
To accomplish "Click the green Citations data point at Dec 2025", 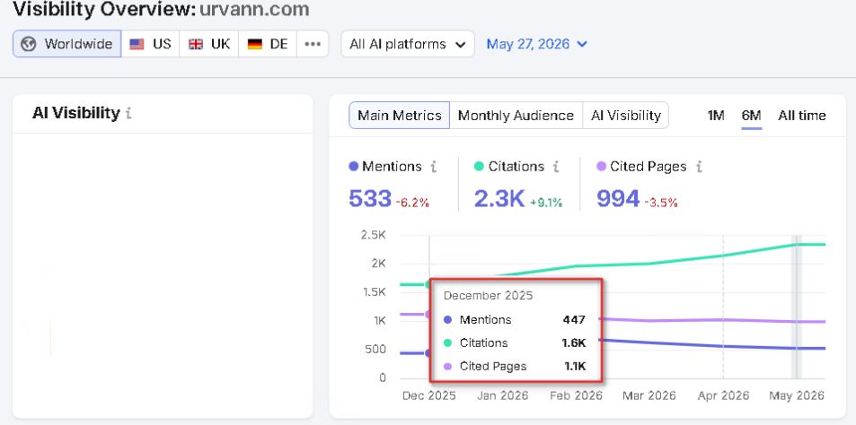I will click(x=429, y=284).
